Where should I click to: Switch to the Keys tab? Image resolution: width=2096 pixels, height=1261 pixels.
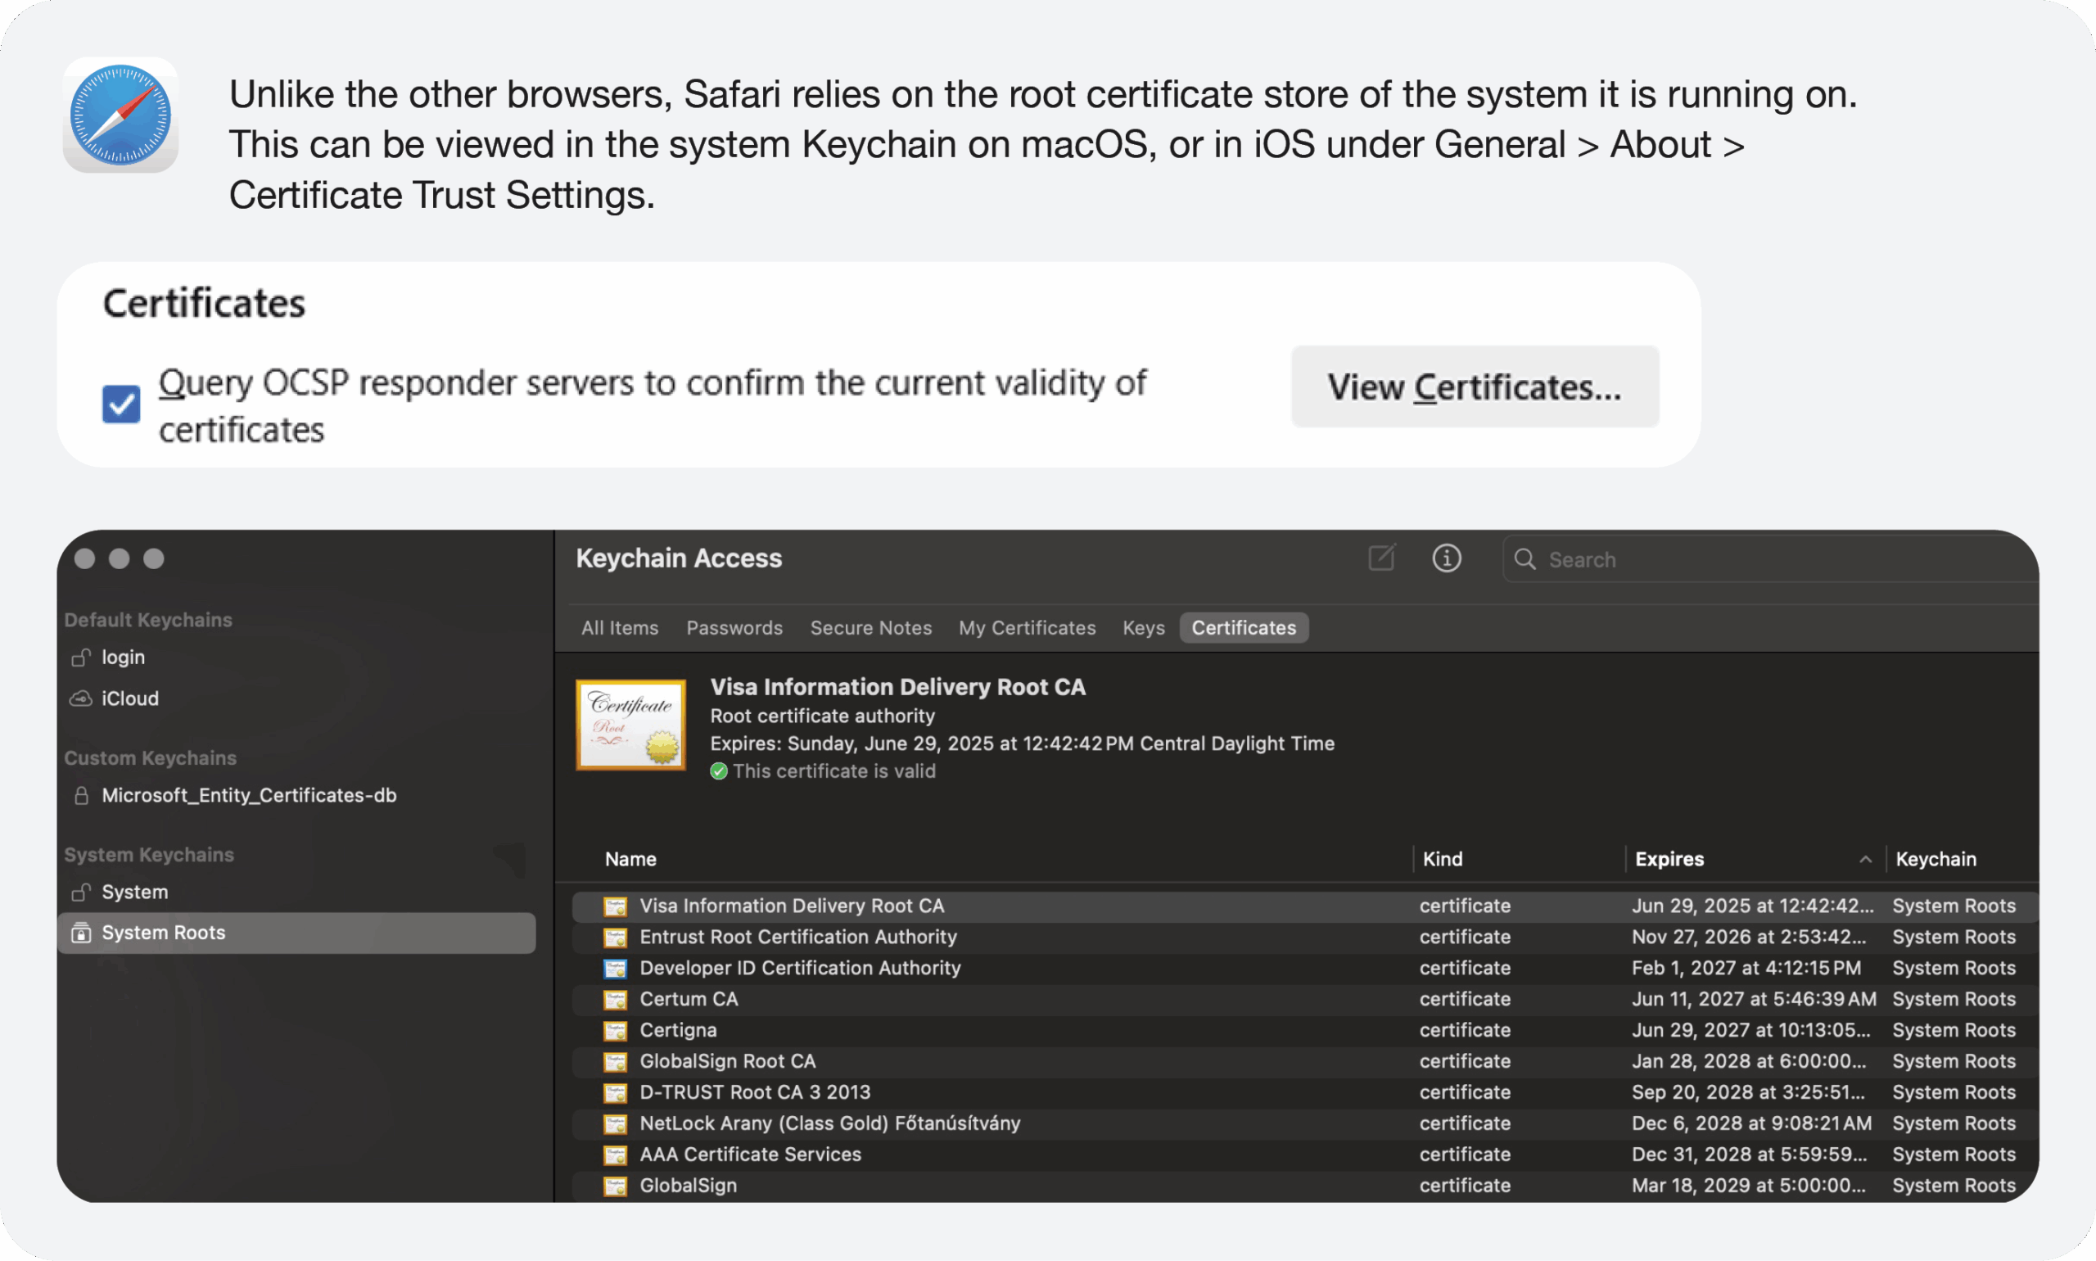(x=1144, y=628)
